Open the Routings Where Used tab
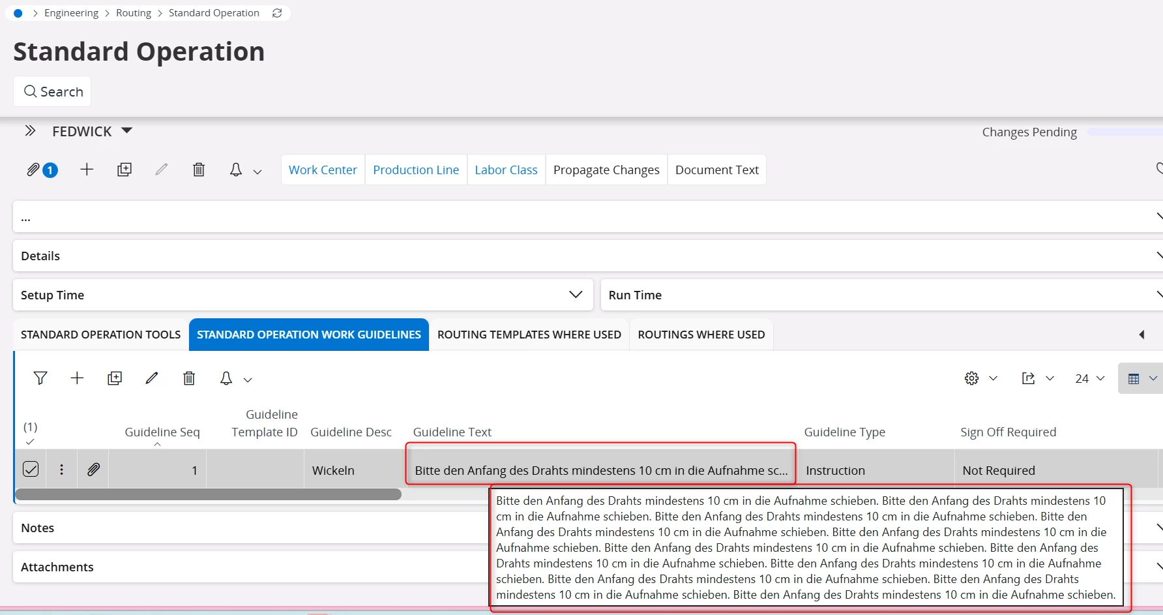The height and width of the screenshot is (615, 1163). (701, 335)
